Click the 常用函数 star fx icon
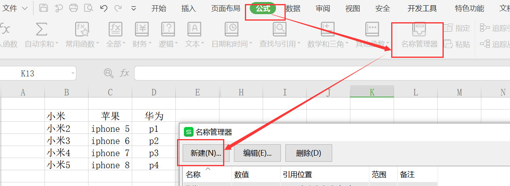The image size is (510, 186). coord(82,29)
